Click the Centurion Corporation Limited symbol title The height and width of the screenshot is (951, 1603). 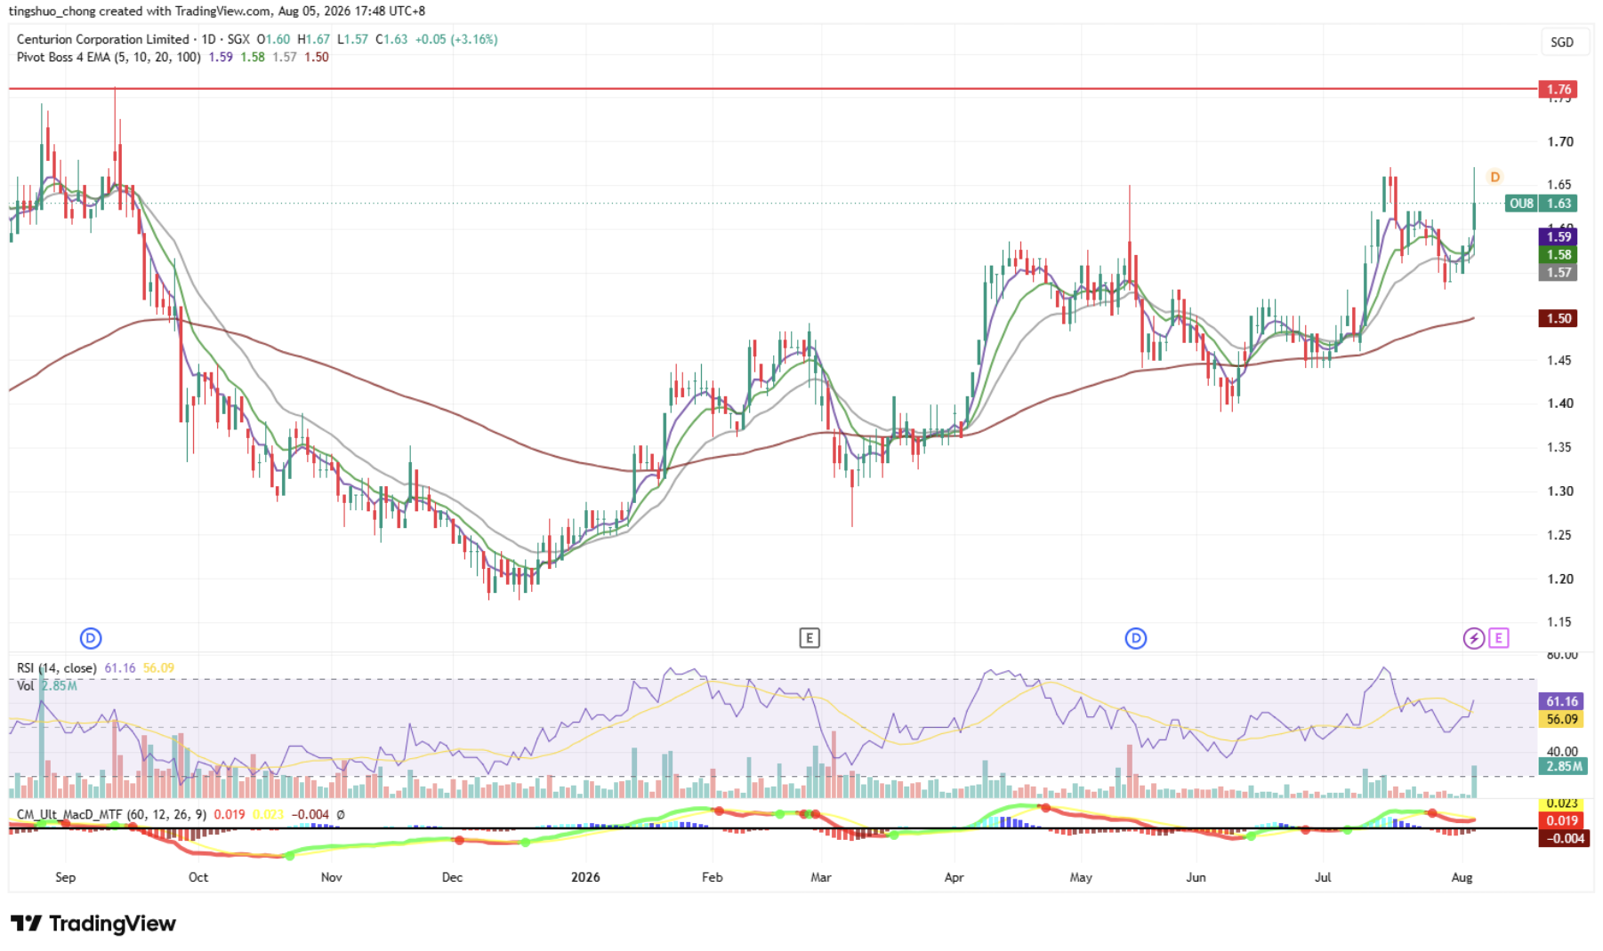(103, 39)
